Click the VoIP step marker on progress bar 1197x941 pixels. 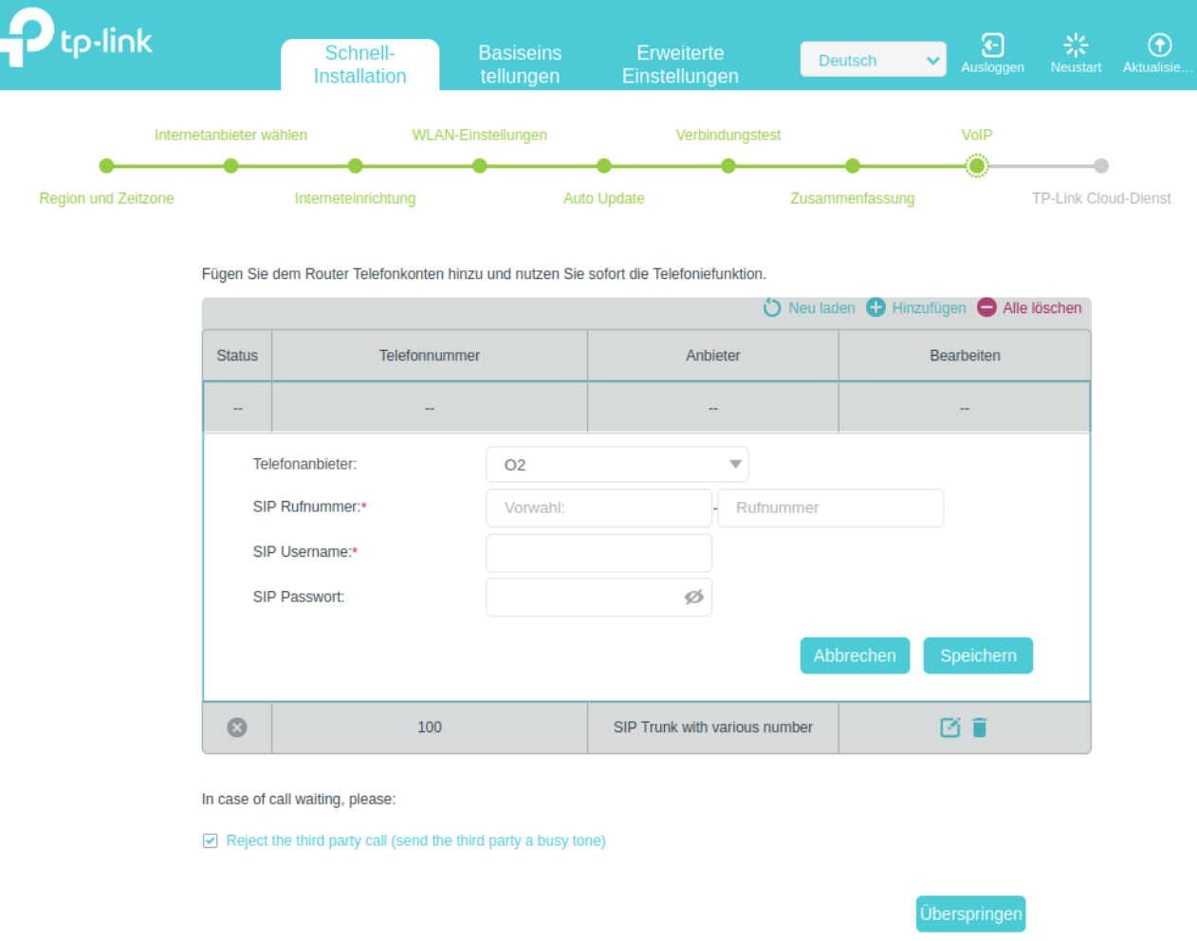(x=976, y=166)
